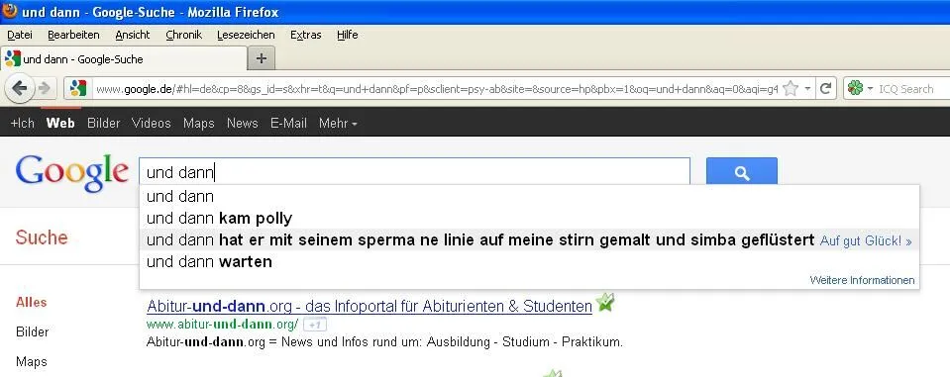Click the browser forward arrow button
The image size is (950, 377).
click(45, 89)
